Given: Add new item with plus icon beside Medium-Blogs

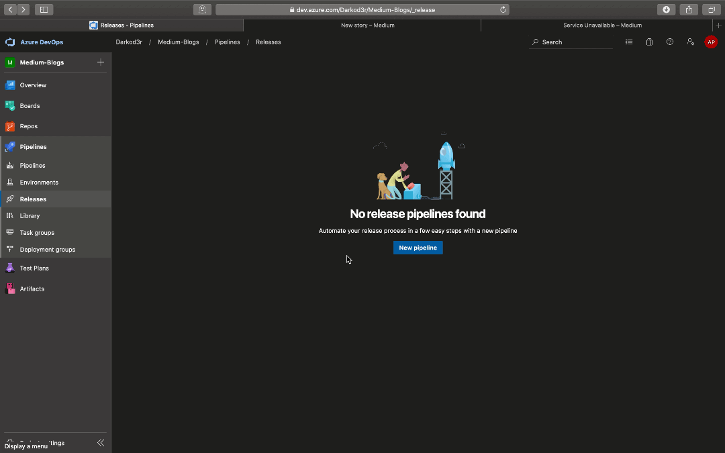Looking at the screenshot, I should point(100,62).
